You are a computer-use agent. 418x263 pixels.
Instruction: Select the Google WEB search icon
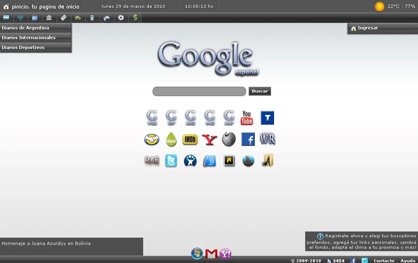152,118
